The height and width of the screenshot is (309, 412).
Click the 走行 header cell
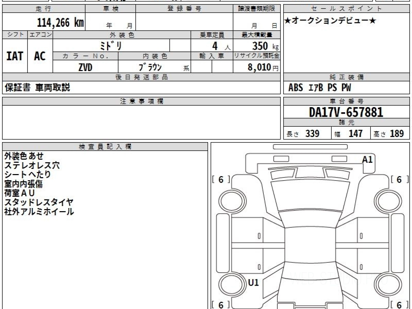[x=43, y=9]
